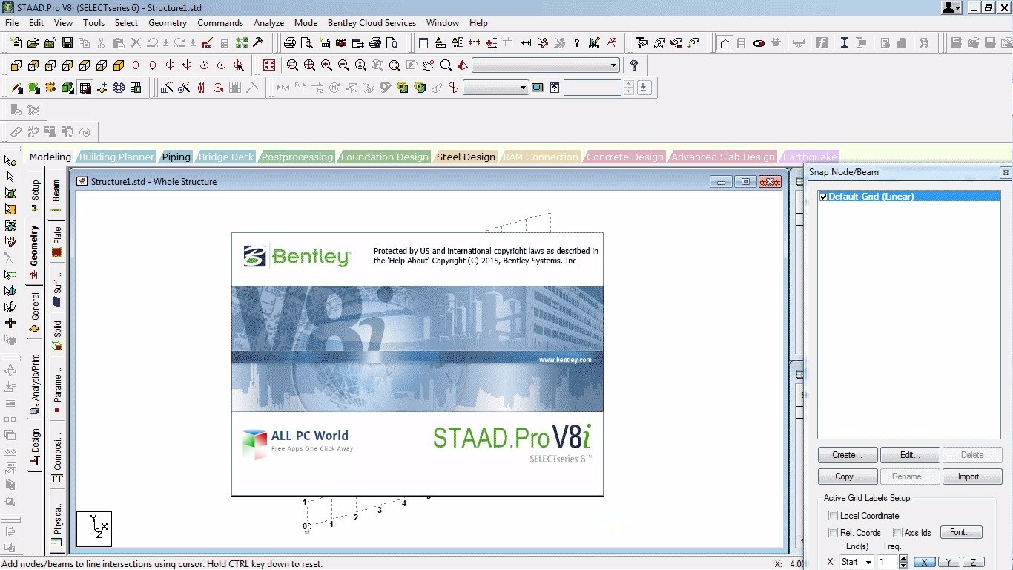
Task: Open the X Start dropdown in grid labels
Action: point(857,562)
